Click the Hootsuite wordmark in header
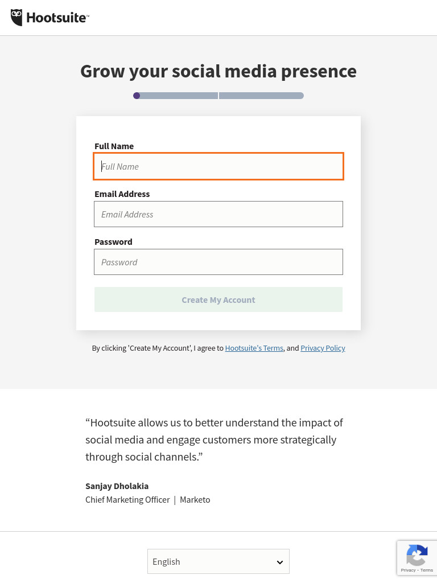This screenshot has width=437, height=583. [57, 18]
